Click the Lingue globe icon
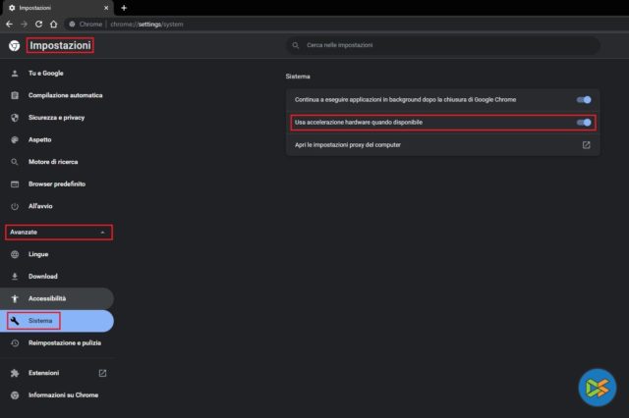This screenshot has height=418, width=629. pyautogui.click(x=15, y=254)
